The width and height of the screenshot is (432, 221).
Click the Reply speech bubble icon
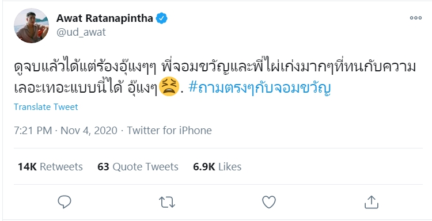pos(65,202)
